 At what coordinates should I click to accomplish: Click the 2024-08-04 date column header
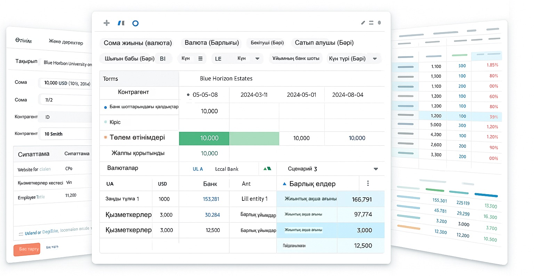coord(348,95)
